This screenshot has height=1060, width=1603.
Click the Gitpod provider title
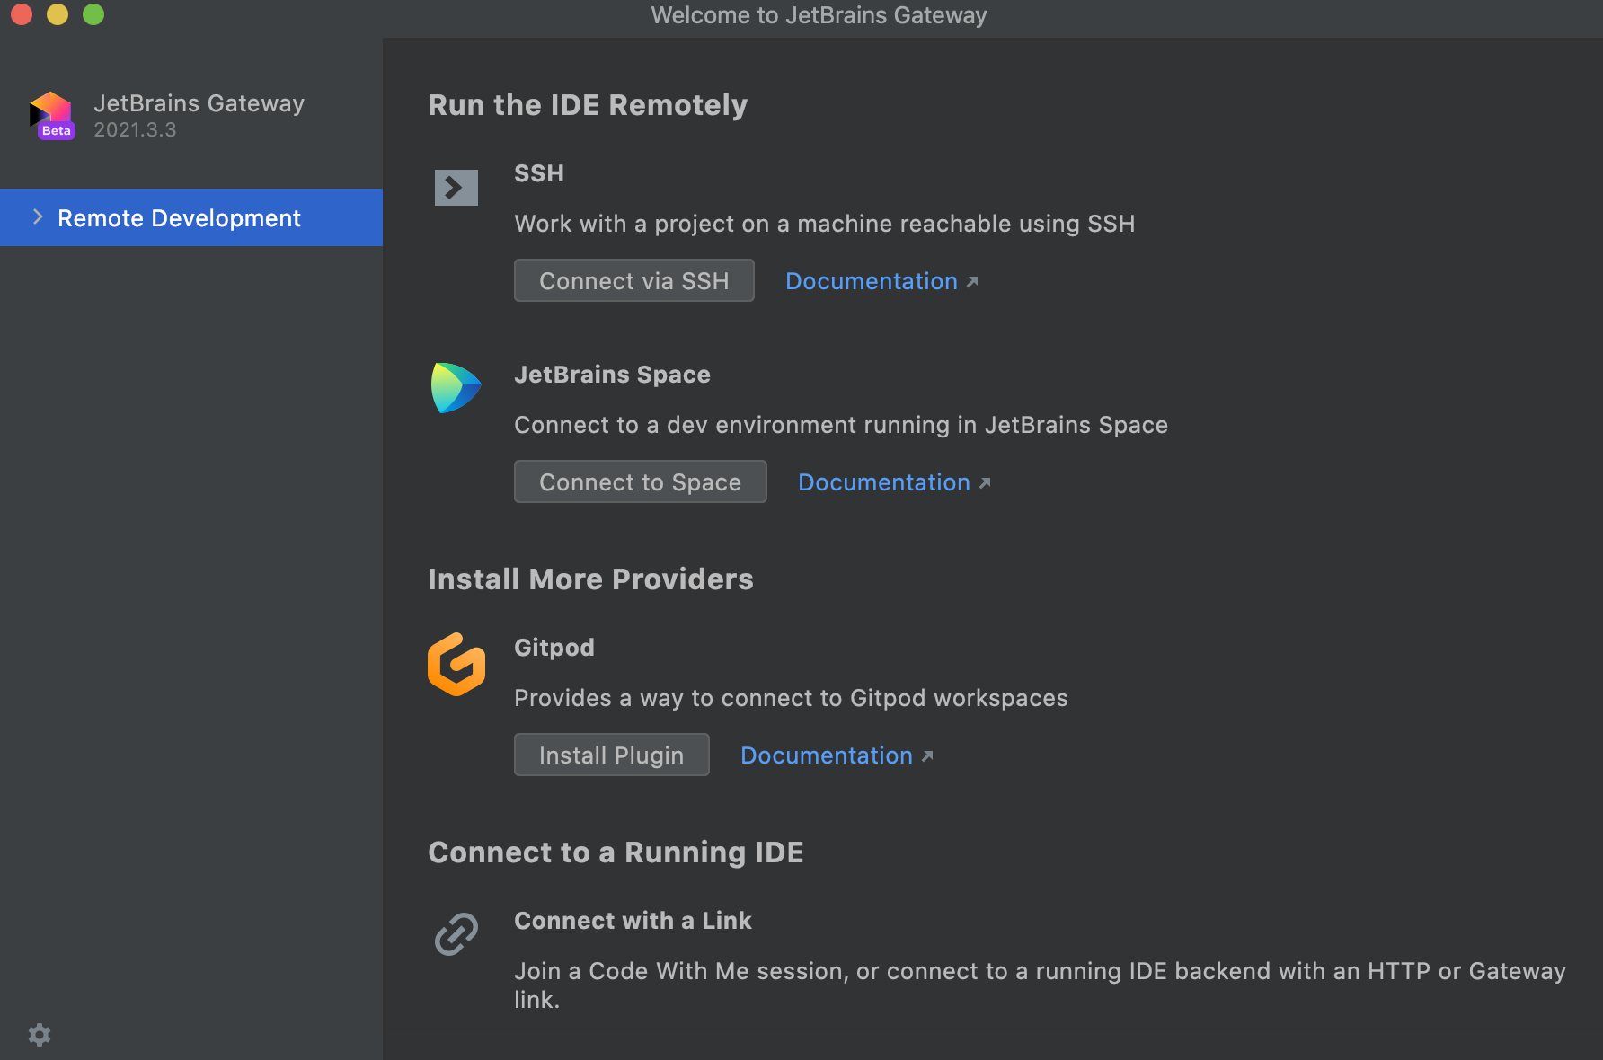[554, 648]
